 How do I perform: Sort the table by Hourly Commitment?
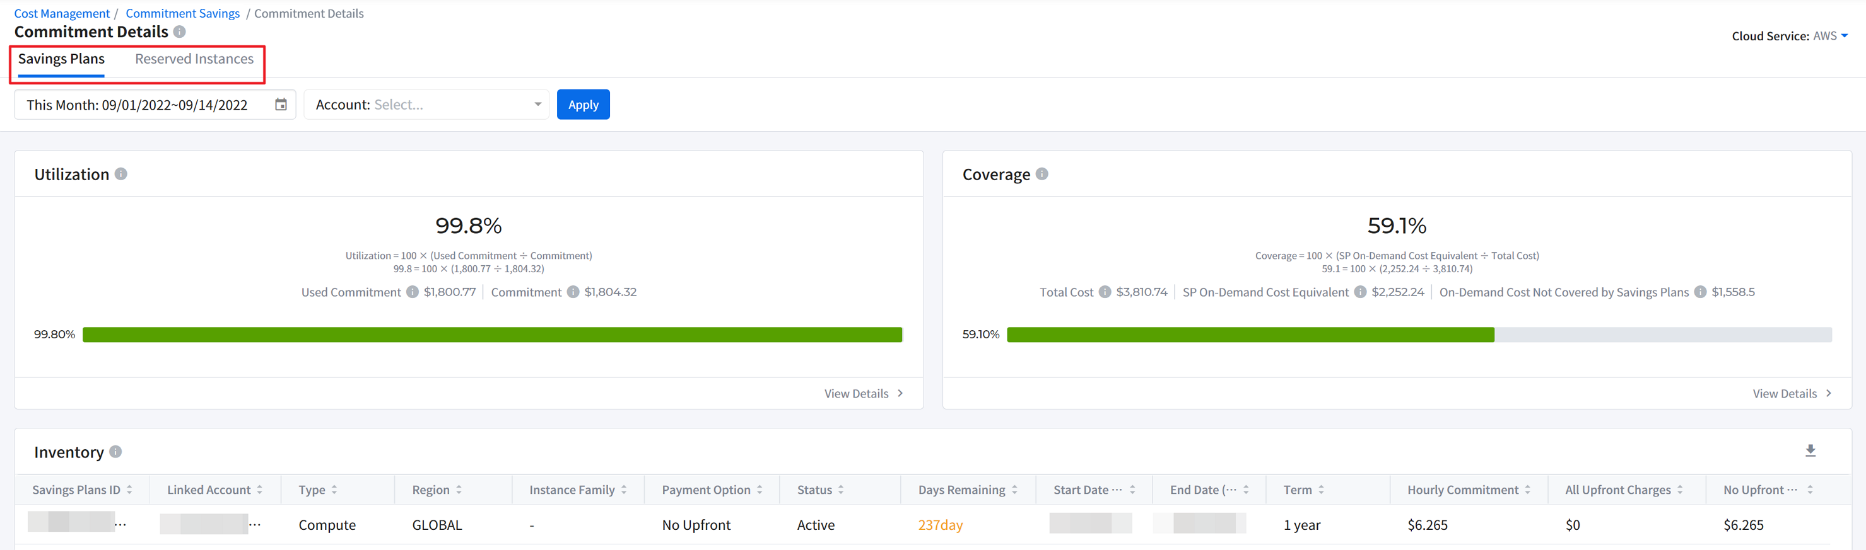pyautogui.click(x=1528, y=490)
